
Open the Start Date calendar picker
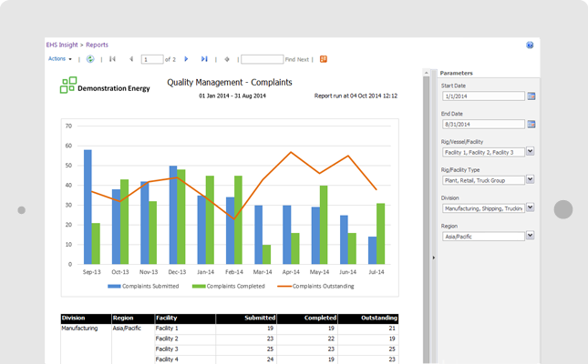point(531,96)
